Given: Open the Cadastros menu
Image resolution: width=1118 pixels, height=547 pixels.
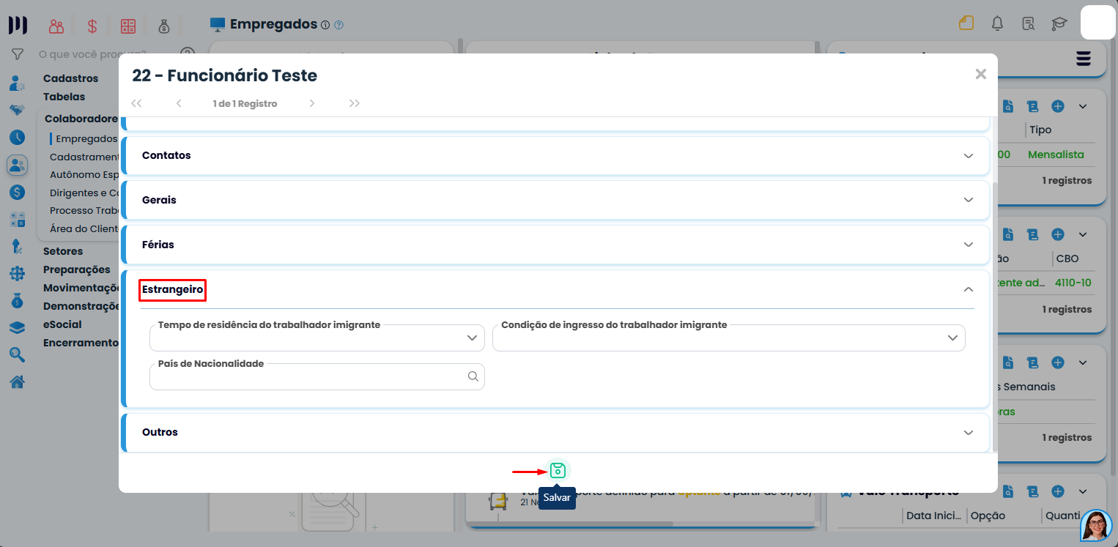Looking at the screenshot, I should [70, 78].
